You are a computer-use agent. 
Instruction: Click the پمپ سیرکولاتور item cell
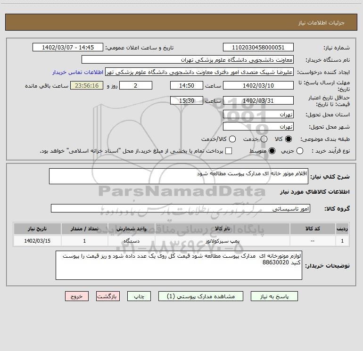pos(223,241)
